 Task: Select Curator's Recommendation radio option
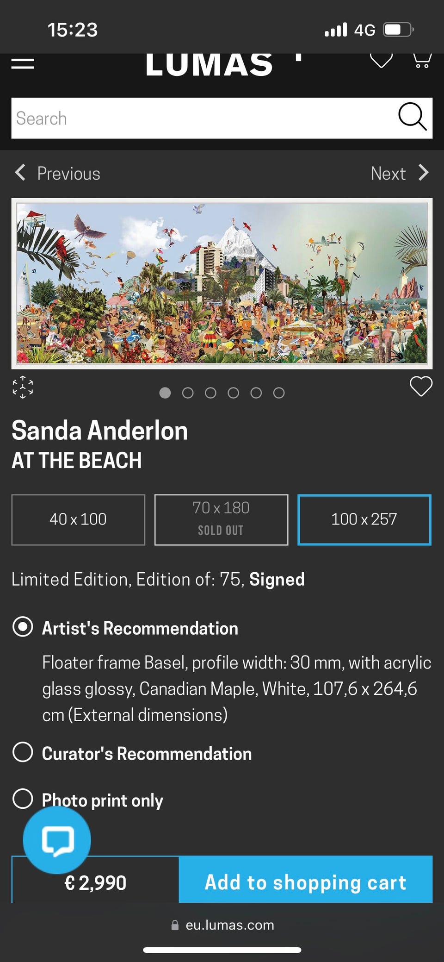click(23, 752)
